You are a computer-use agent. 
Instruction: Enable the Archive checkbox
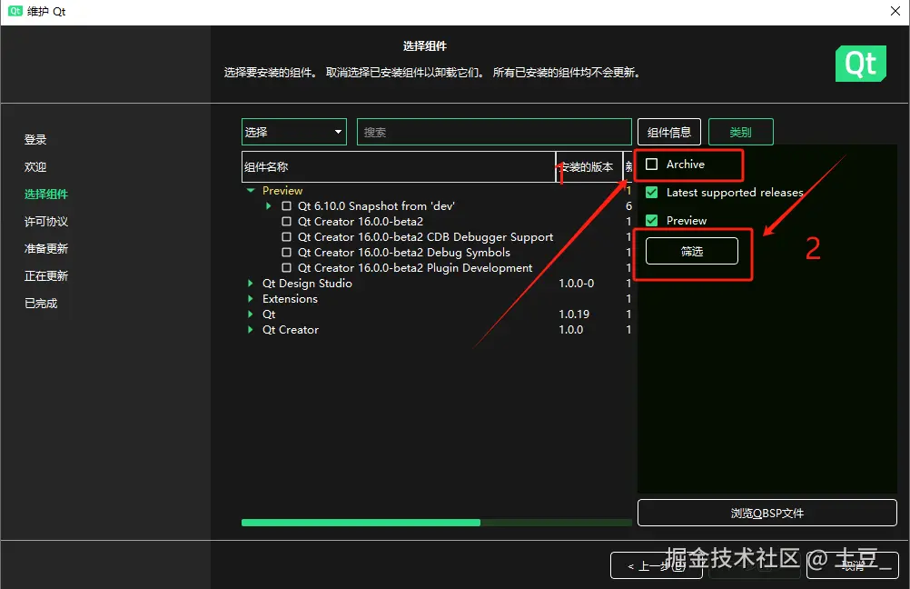(x=652, y=165)
